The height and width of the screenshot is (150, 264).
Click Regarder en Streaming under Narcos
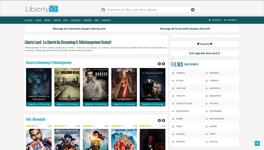click(96, 104)
